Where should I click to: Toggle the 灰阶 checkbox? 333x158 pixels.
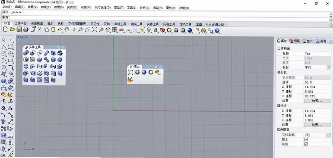click(306, 144)
